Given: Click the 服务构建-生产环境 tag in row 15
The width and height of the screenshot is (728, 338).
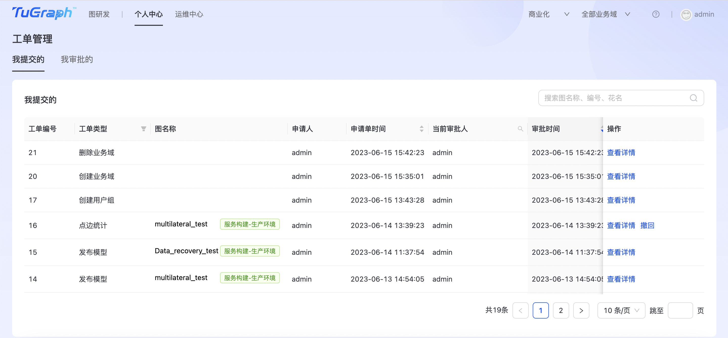Looking at the screenshot, I should coord(250,251).
